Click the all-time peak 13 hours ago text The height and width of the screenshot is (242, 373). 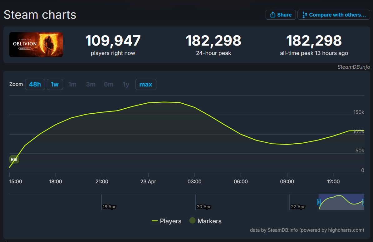coord(314,53)
